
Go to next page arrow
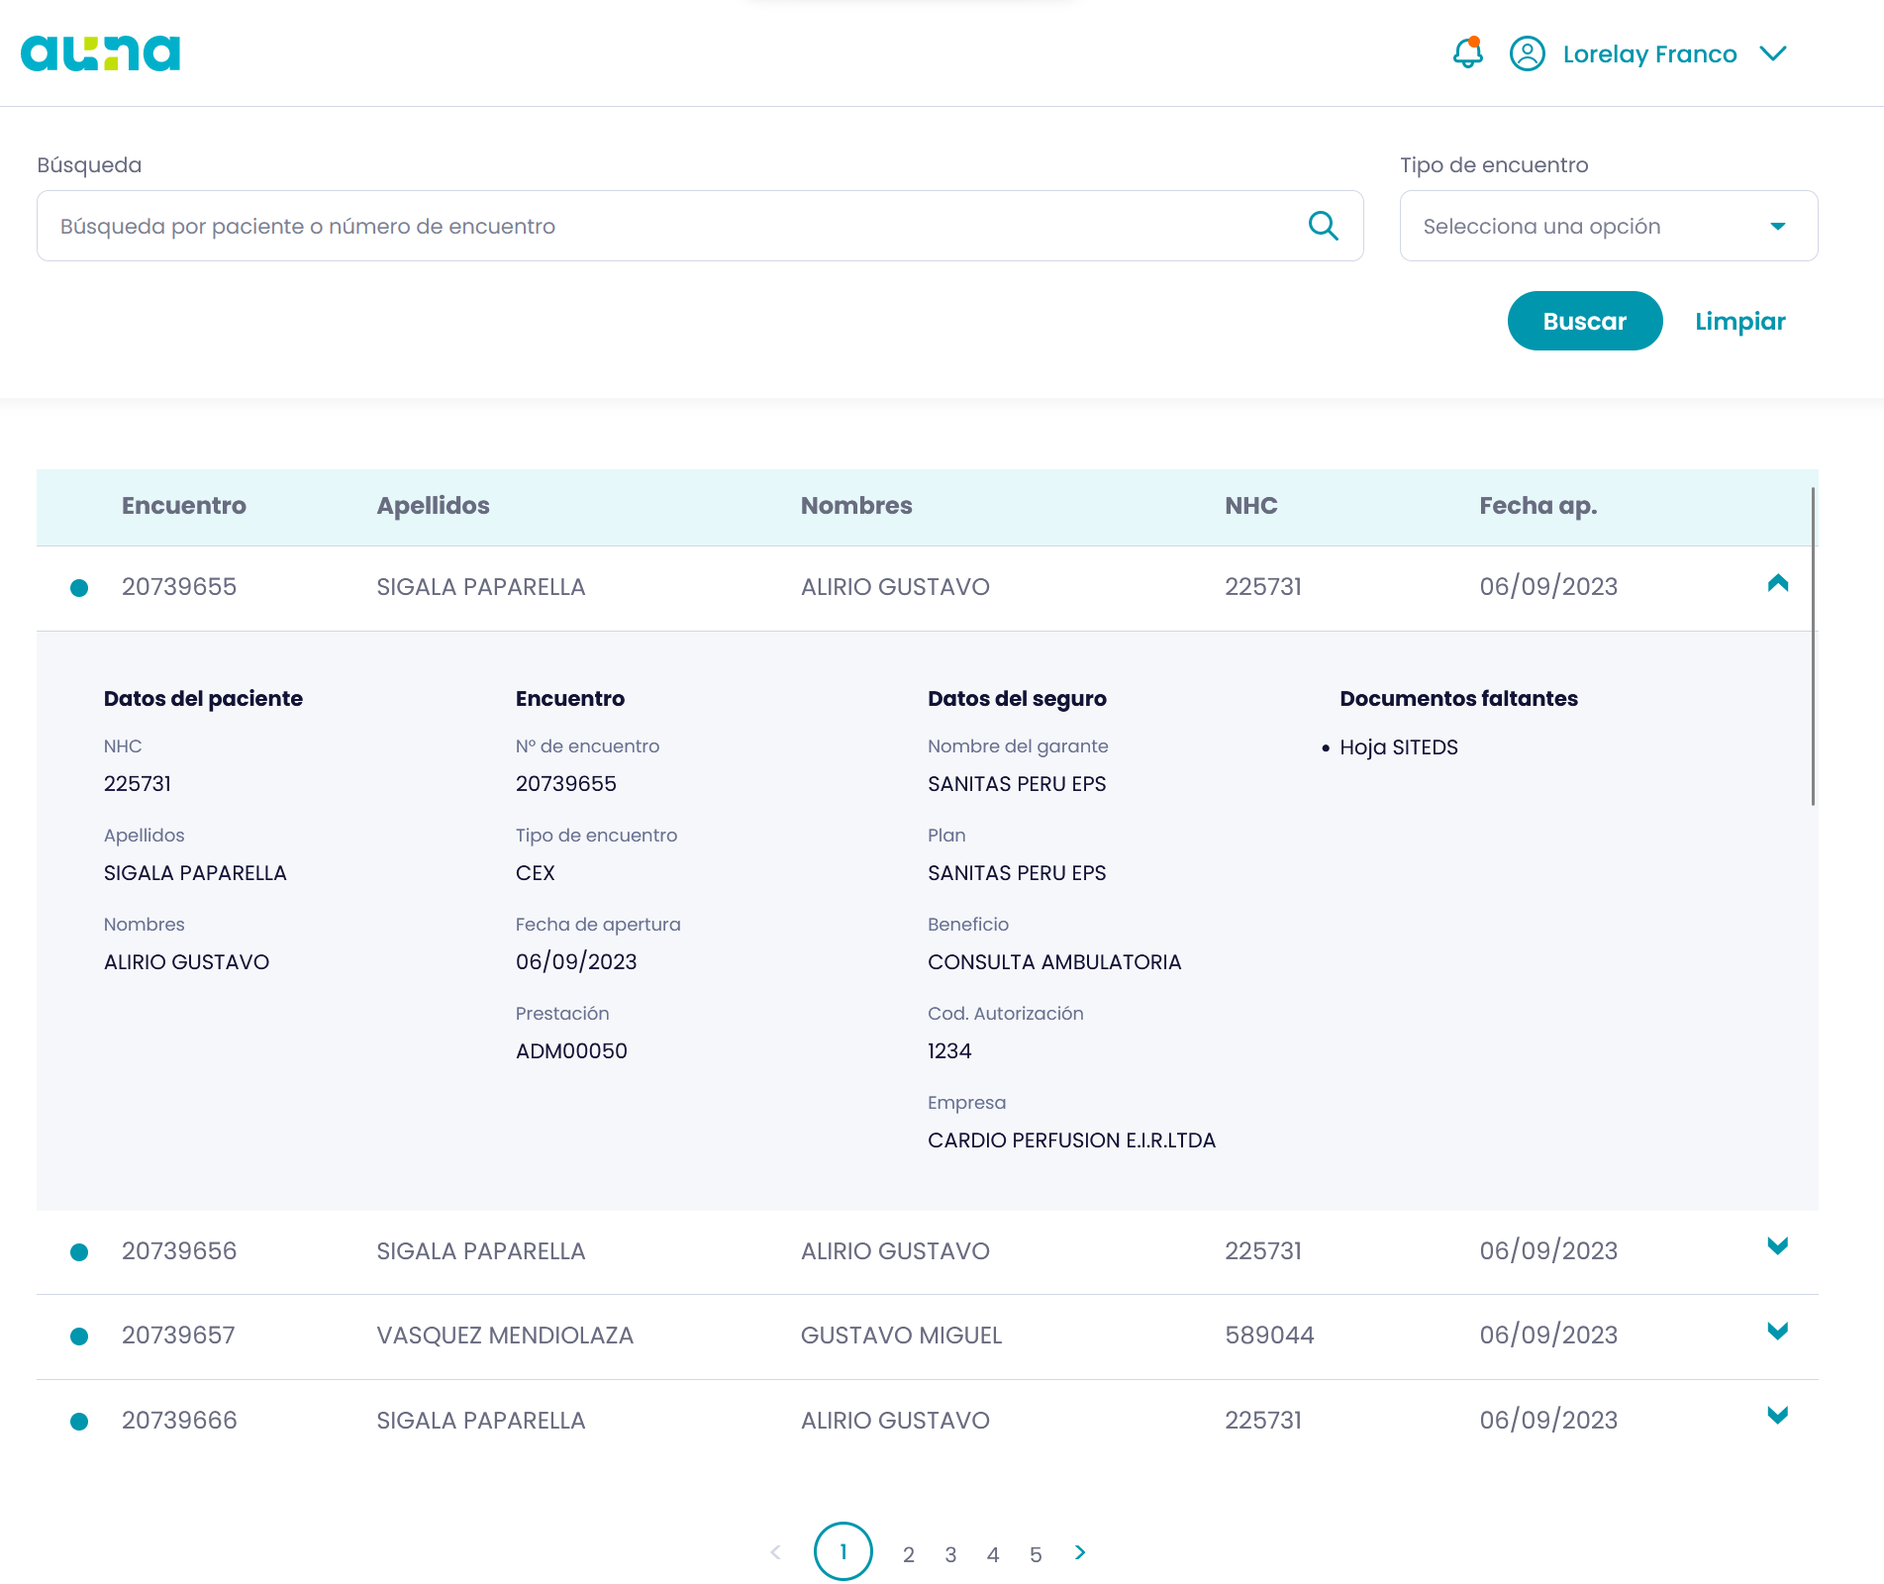tap(1080, 1552)
